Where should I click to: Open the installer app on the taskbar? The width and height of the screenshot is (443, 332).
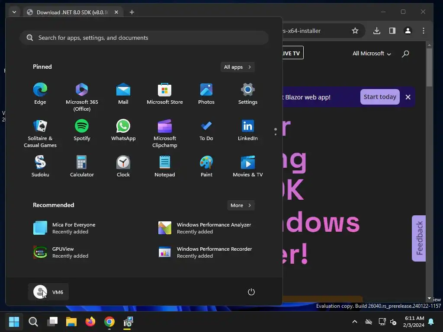pyautogui.click(x=128, y=322)
